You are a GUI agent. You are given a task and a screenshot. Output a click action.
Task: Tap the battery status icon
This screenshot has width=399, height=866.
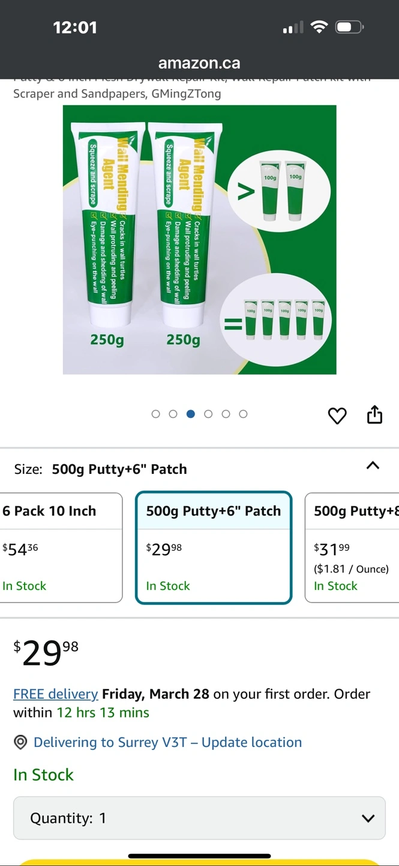pyautogui.click(x=349, y=27)
